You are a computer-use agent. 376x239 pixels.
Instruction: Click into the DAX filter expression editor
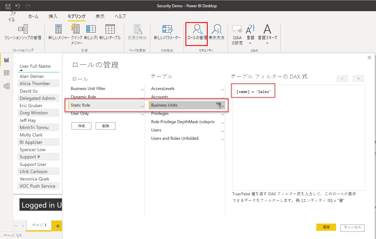298,138
